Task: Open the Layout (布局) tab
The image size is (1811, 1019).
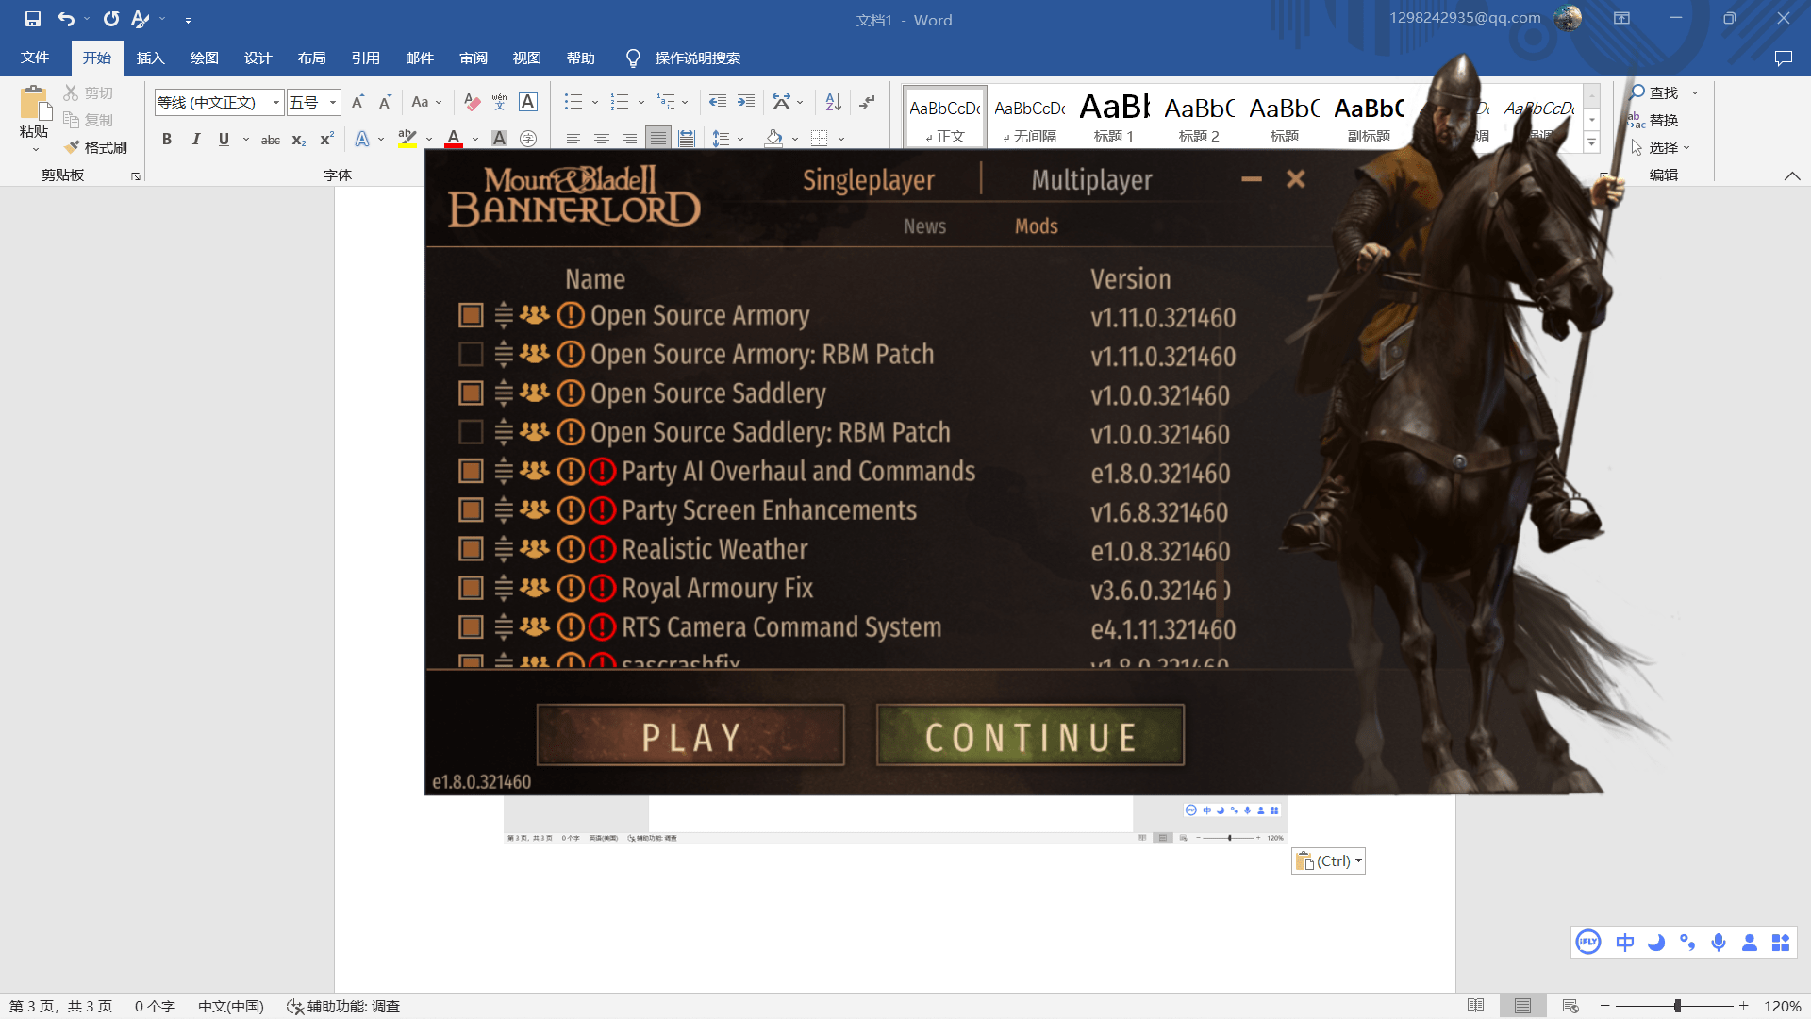Action: 311,58
